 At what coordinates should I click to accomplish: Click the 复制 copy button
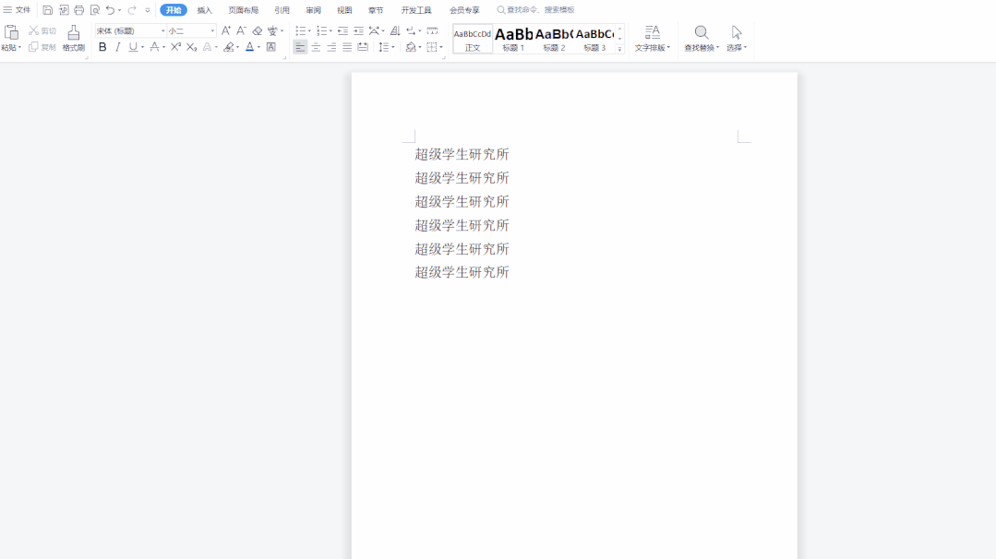[x=42, y=47]
